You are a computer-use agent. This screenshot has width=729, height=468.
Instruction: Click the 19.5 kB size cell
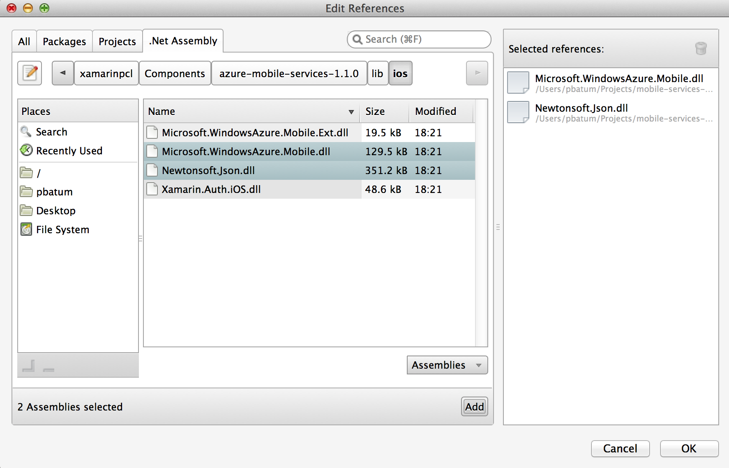(x=383, y=133)
